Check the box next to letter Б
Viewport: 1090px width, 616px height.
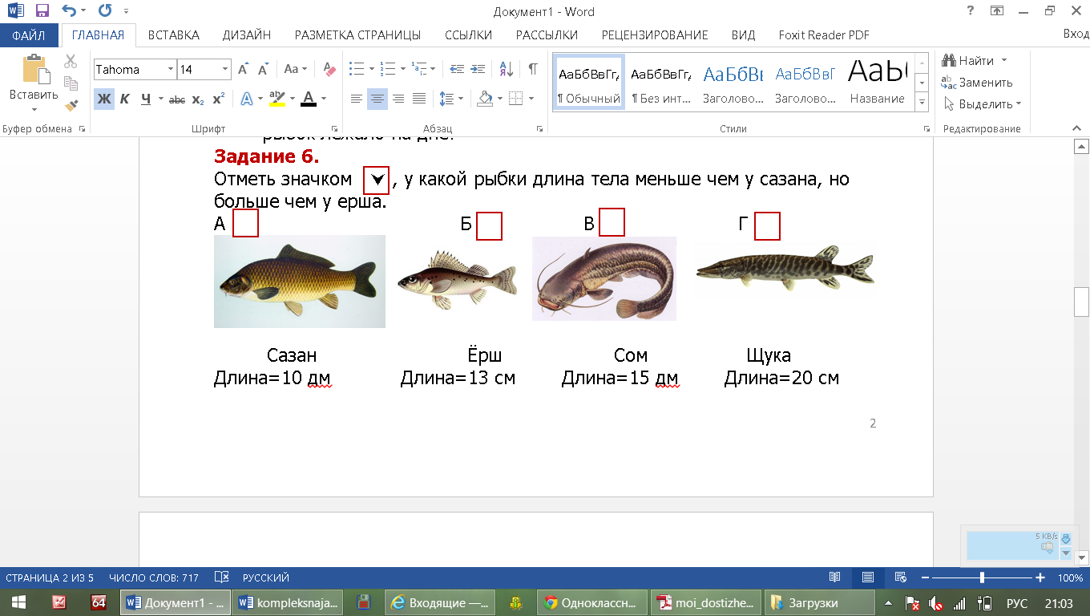489,226
